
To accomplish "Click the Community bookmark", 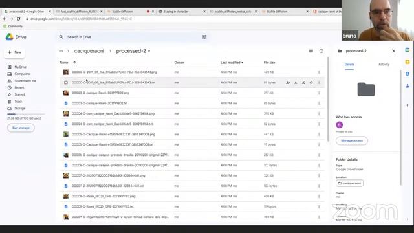I will click(13, 26).
